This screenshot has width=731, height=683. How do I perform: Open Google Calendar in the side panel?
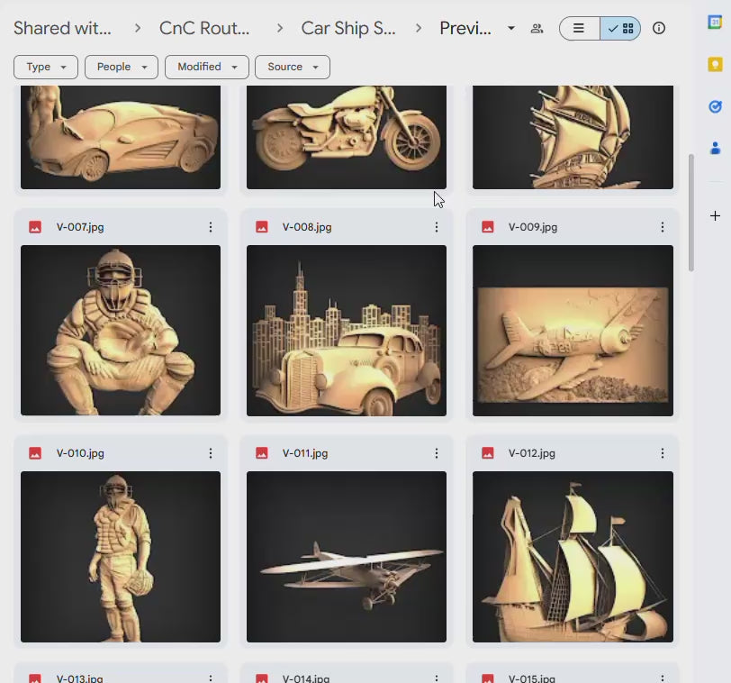[716, 21]
